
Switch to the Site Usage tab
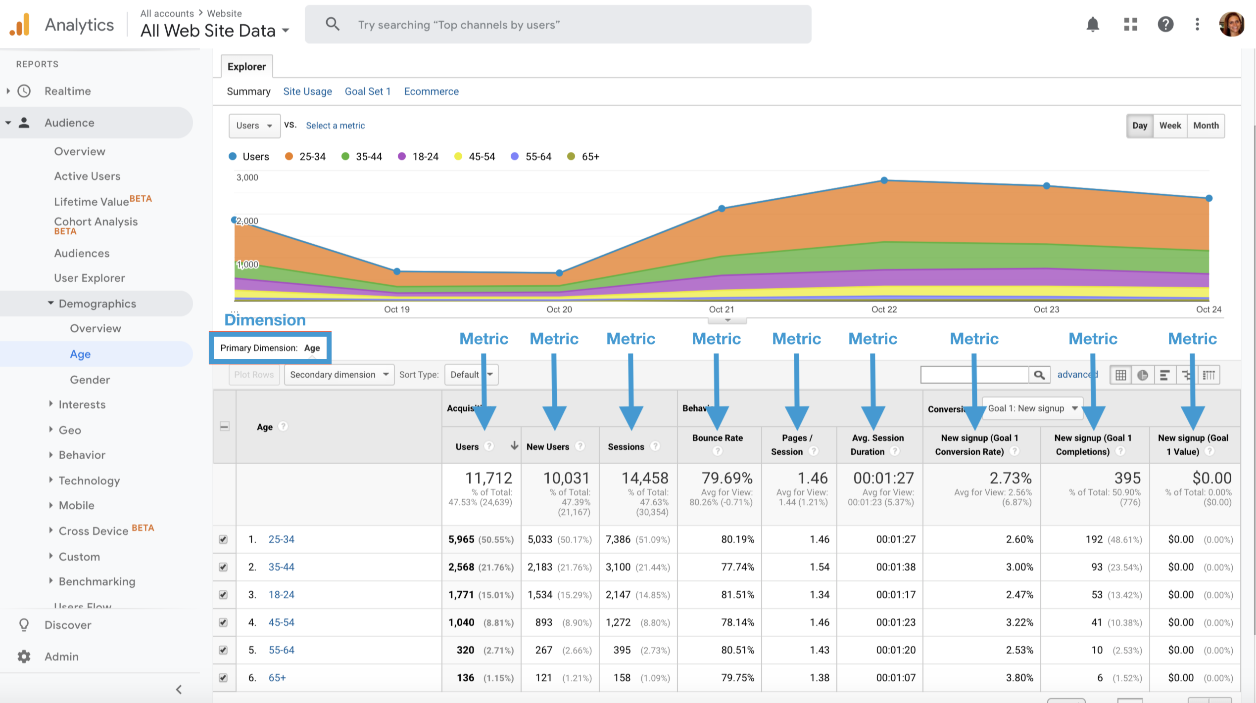[x=307, y=91]
